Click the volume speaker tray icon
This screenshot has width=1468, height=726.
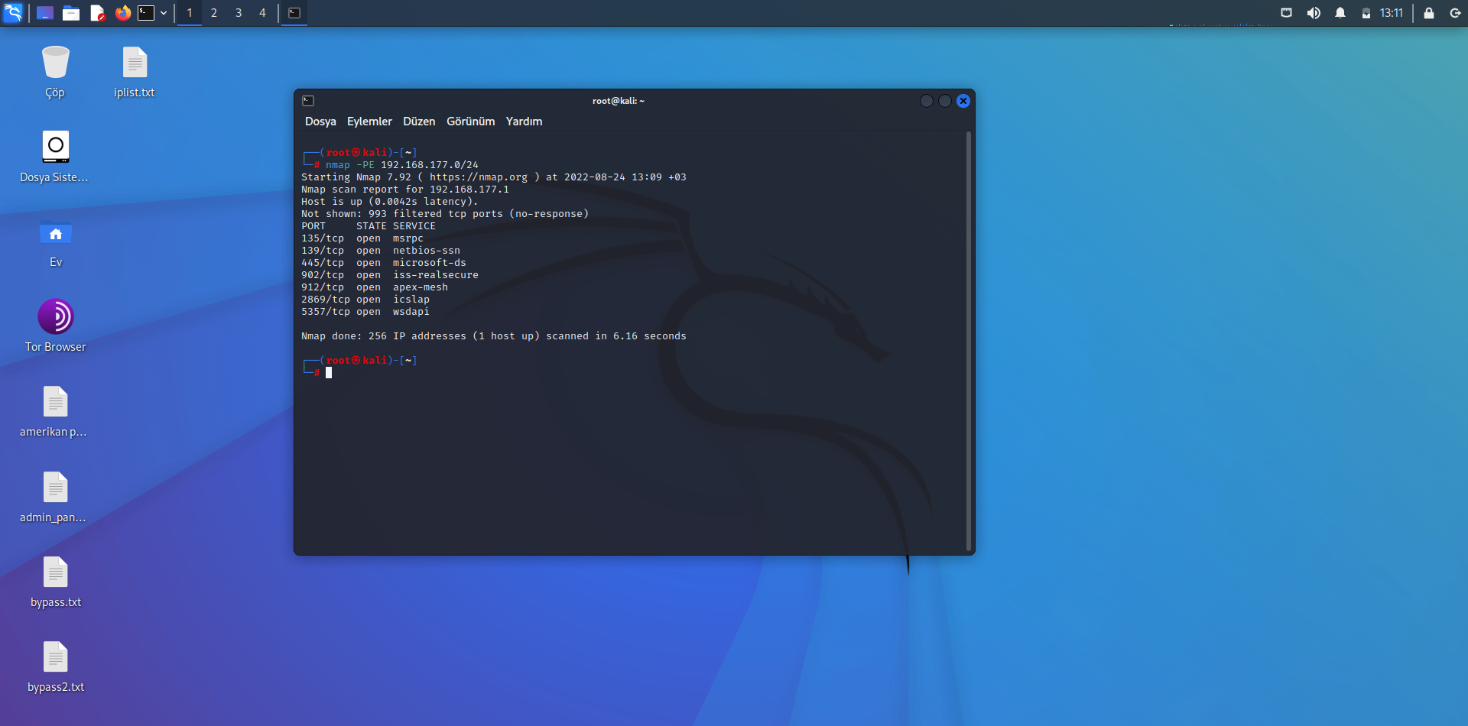click(1314, 13)
